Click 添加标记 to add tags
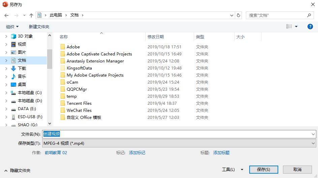 [137, 153]
